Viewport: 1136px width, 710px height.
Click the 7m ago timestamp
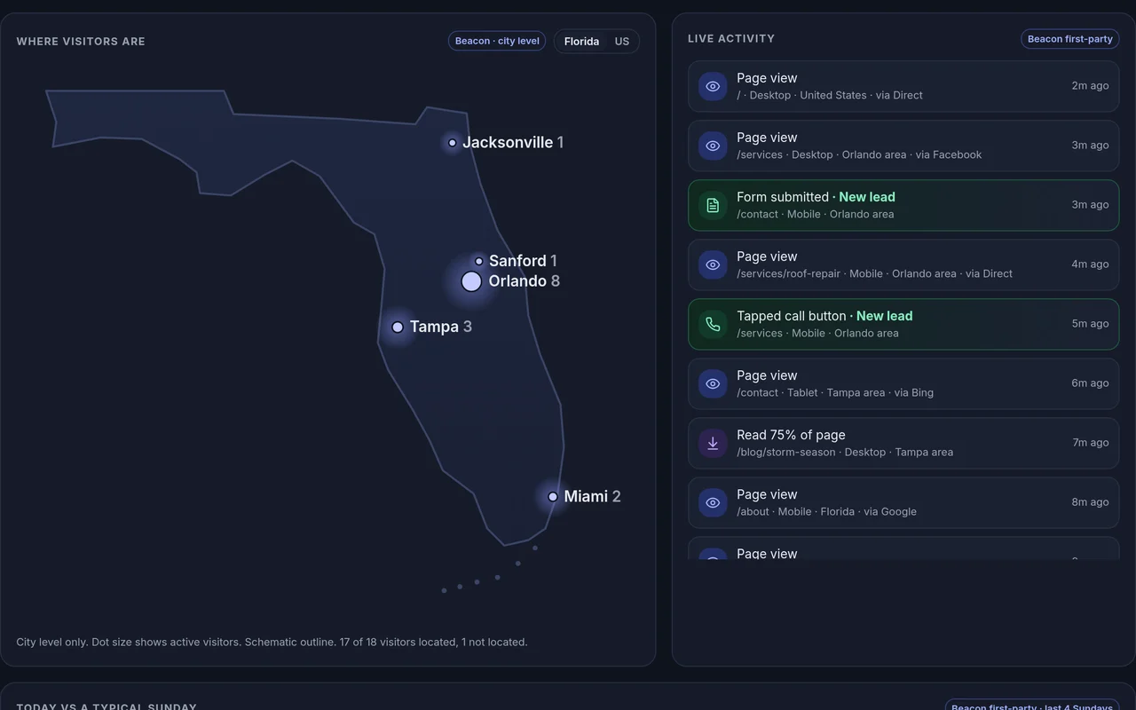click(1090, 443)
